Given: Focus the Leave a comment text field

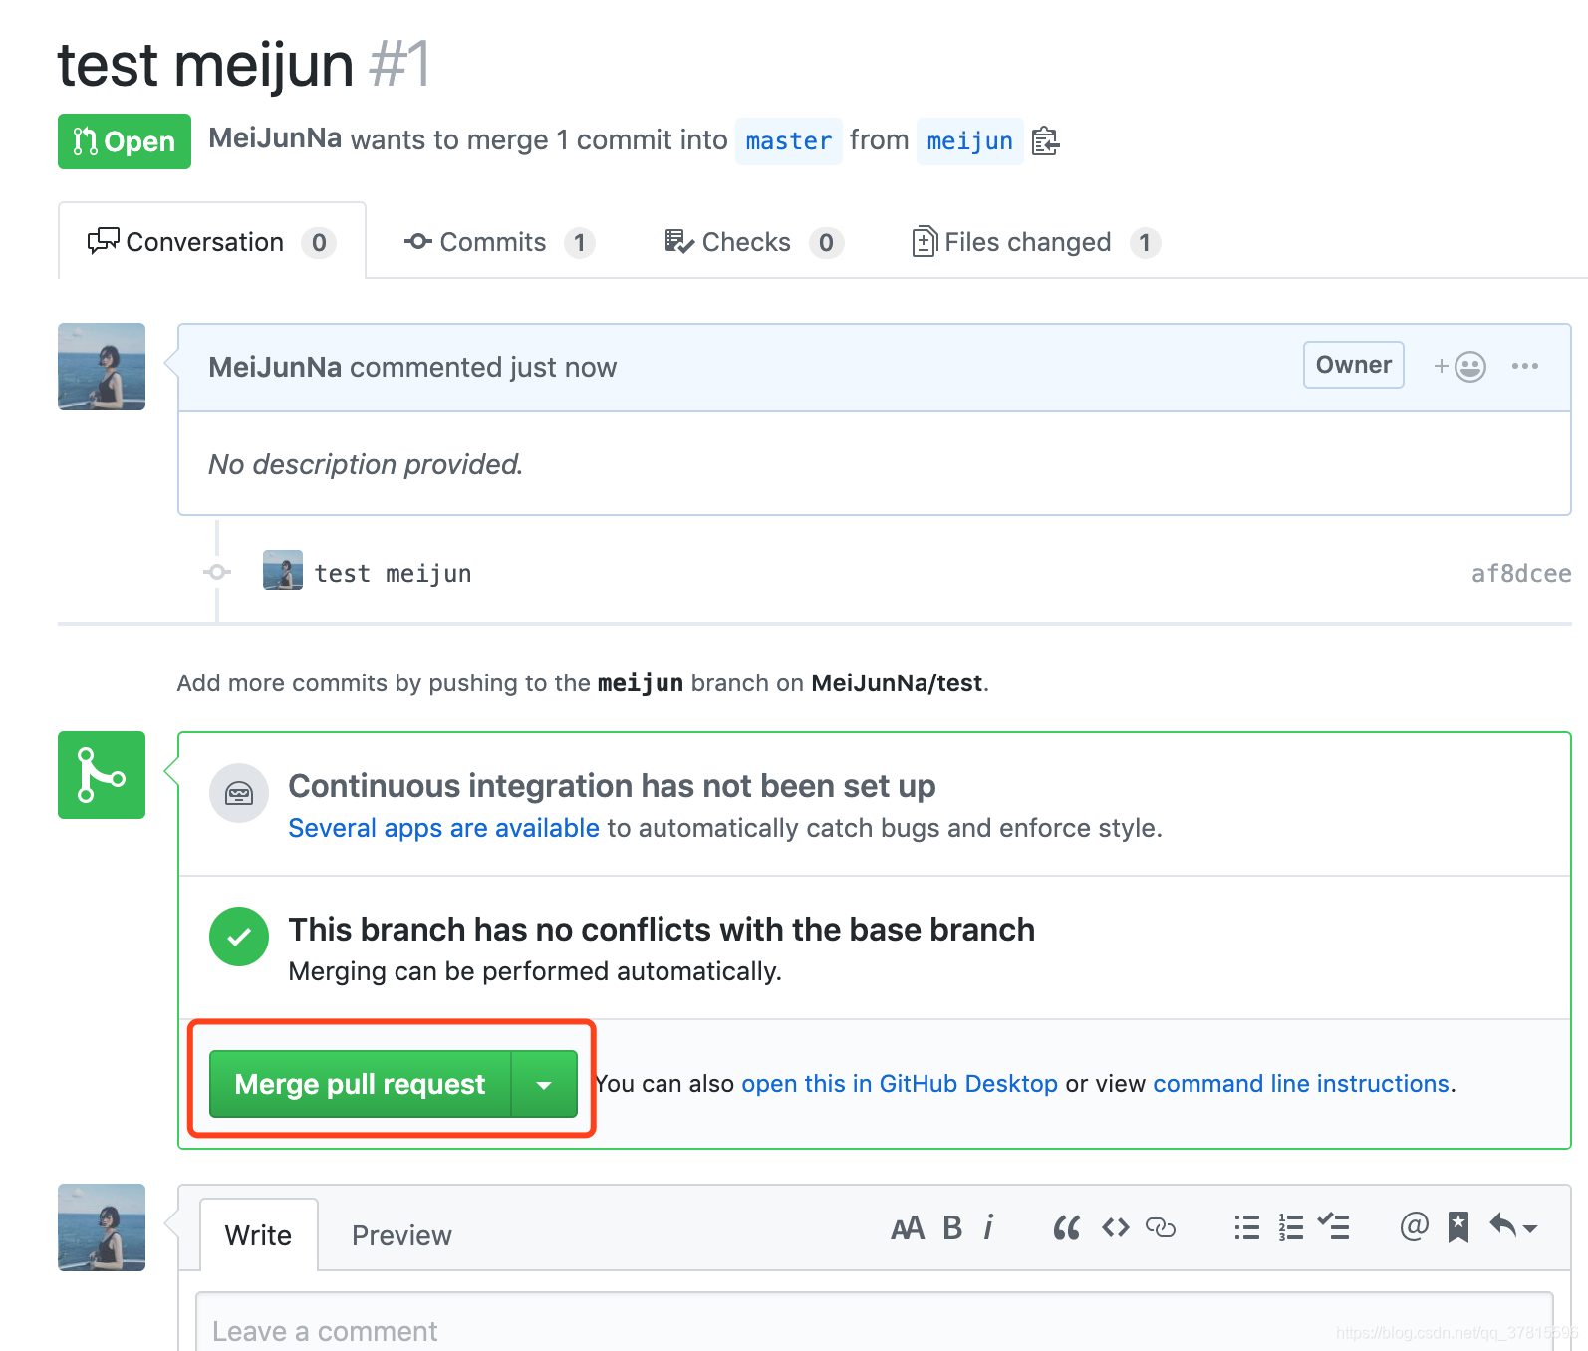Looking at the screenshot, I should (x=875, y=1322).
